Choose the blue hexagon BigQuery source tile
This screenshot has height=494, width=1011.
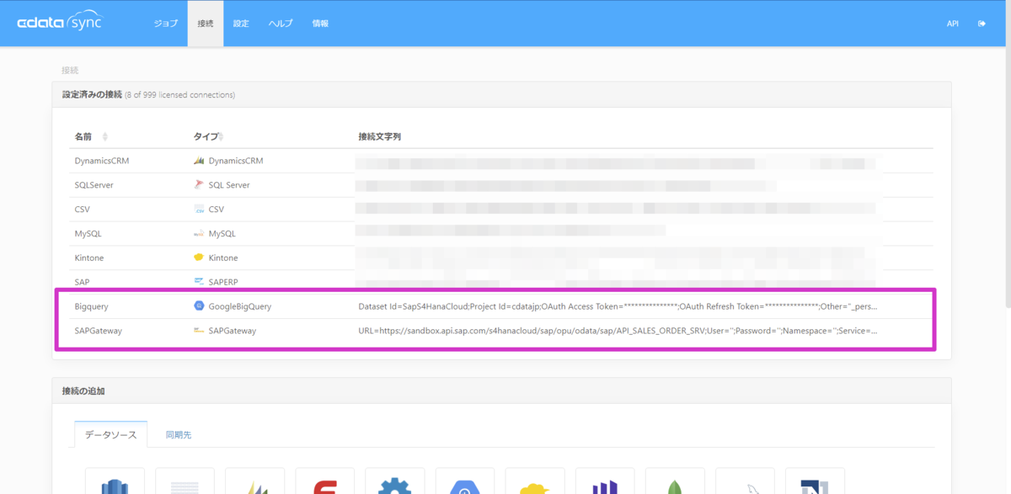tap(465, 481)
